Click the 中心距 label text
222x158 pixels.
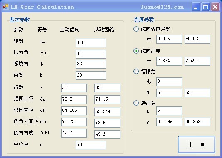21,144
